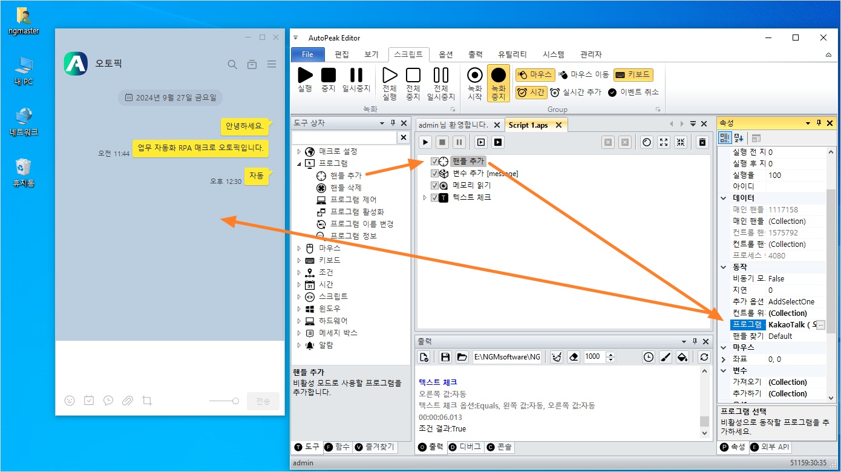Image resolution: width=841 pixels, height=472 pixels.
Task: Expand the 텍스트 체크 script step arrow
Action: pyautogui.click(x=425, y=198)
